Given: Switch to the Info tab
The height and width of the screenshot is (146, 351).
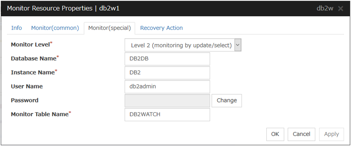Looking at the screenshot, I should point(17,28).
